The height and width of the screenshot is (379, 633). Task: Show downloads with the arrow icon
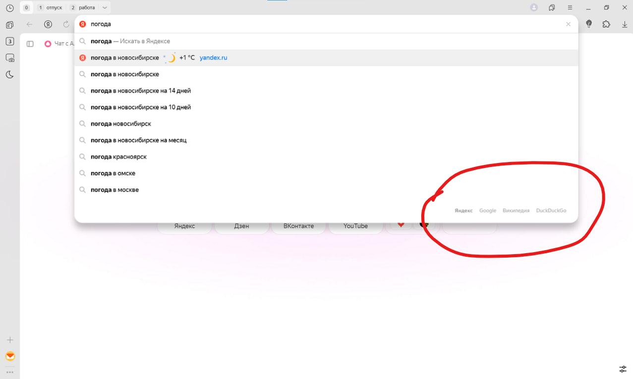624,24
